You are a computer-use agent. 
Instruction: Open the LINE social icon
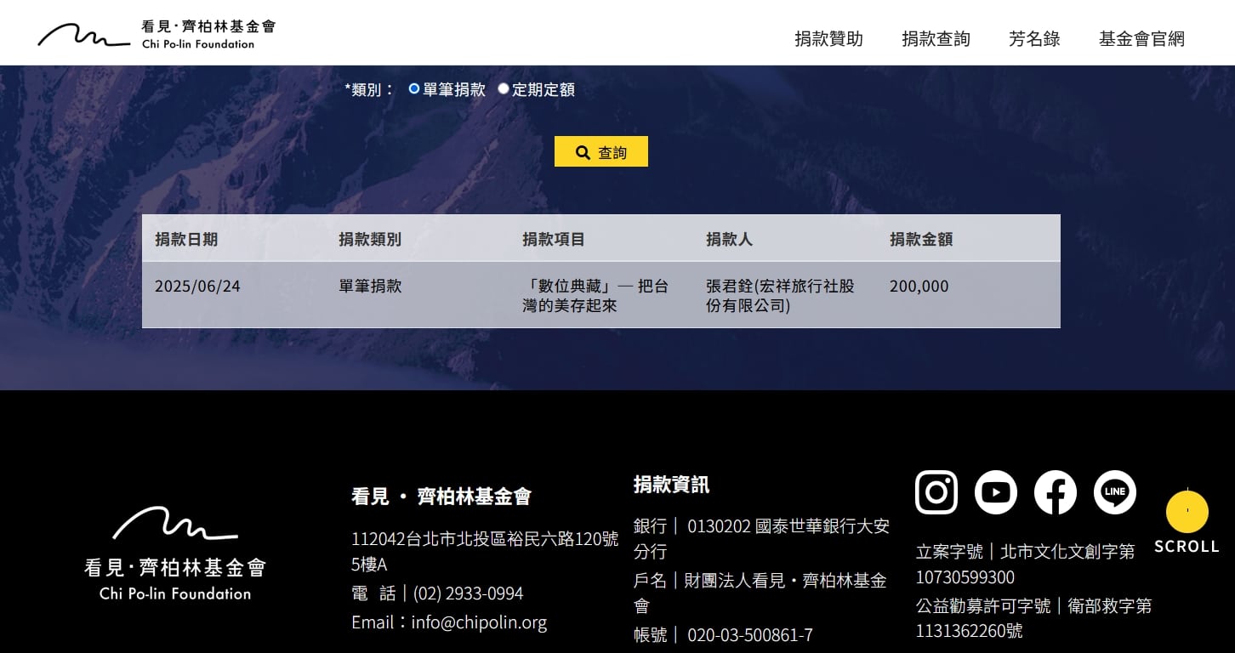(1114, 492)
